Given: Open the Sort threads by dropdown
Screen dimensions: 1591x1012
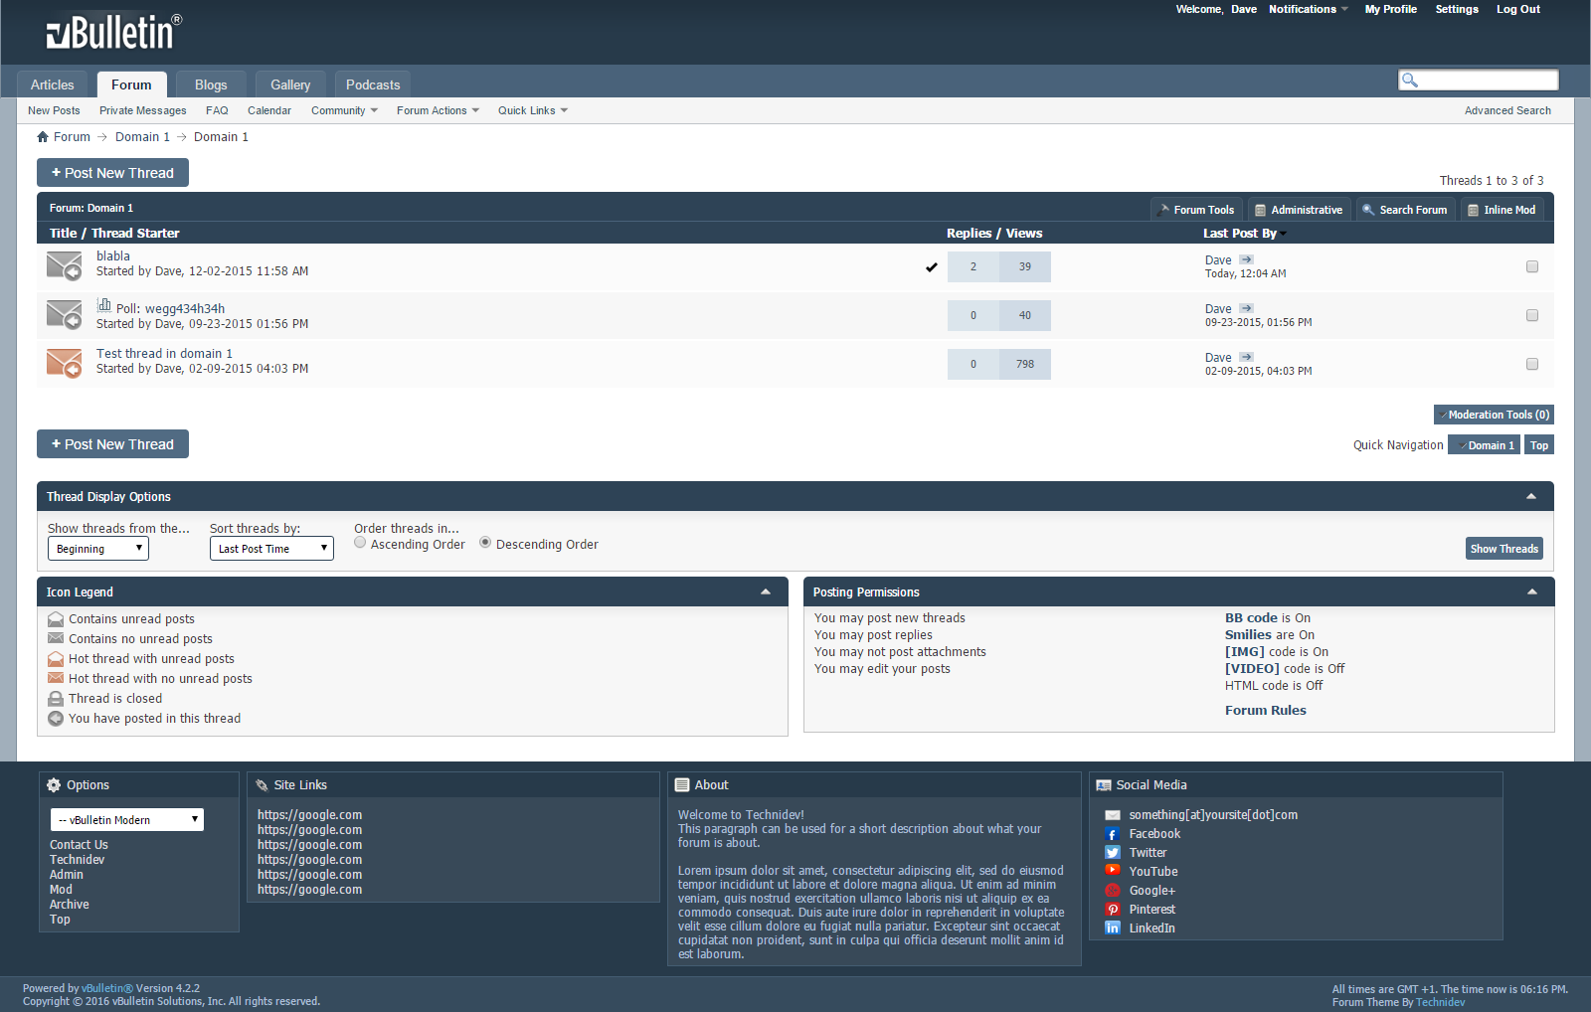Looking at the screenshot, I should pyautogui.click(x=271, y=549).
